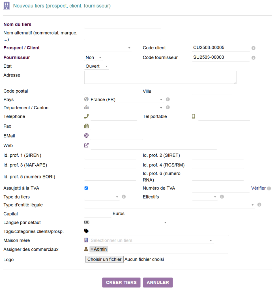
Task: Click the tag icon for Tags/catégories
Action: (86, 231)
